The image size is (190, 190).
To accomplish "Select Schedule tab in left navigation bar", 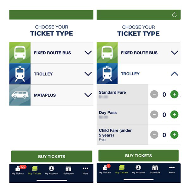I will click(x=68, y=170).
